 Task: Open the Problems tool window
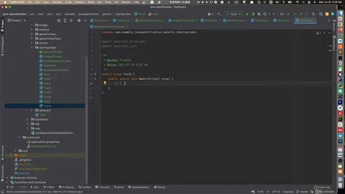(66, 187)
